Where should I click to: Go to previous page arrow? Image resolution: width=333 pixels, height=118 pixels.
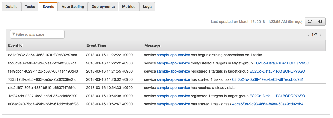pos(308,35)
